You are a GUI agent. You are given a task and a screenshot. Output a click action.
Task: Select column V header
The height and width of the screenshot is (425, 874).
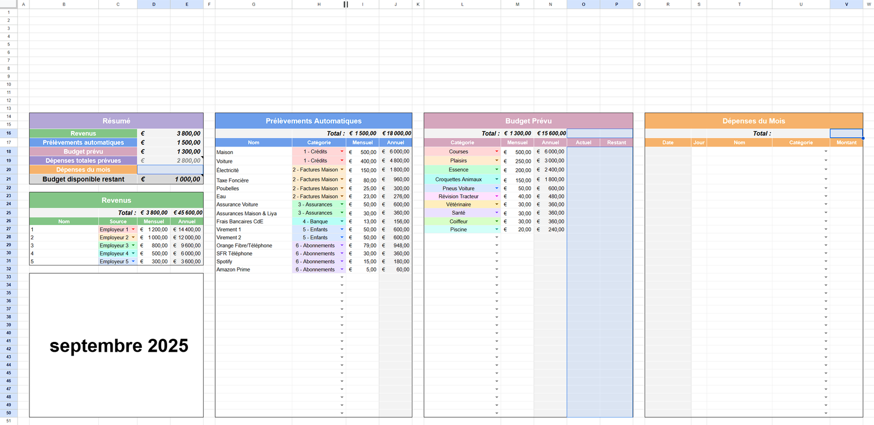pyautogui.click(x=846, y=4)
